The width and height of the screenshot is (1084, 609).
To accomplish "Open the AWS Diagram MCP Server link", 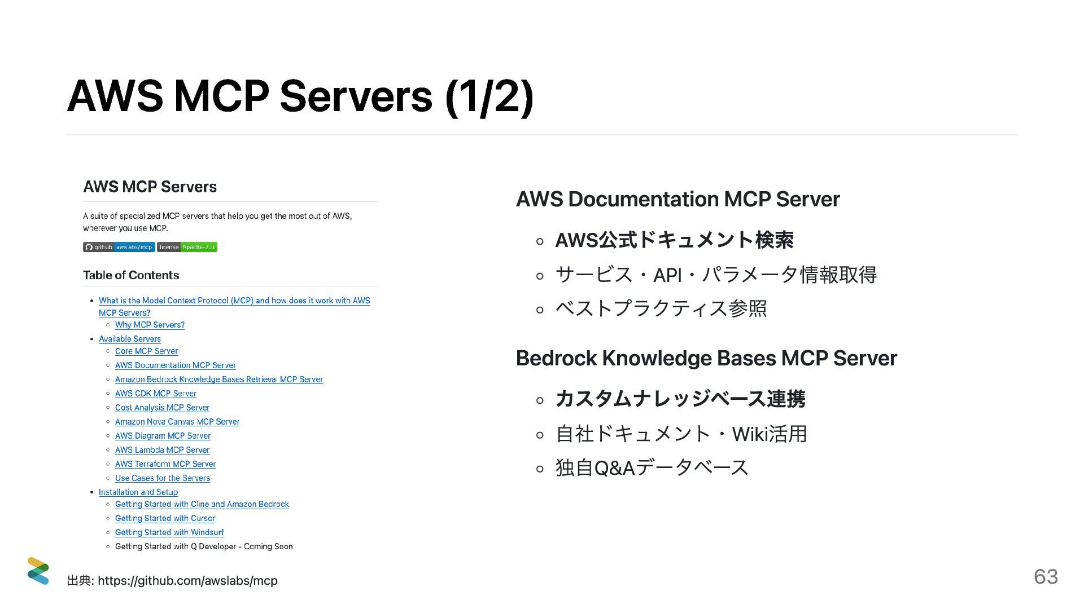I will pos(163,436).
